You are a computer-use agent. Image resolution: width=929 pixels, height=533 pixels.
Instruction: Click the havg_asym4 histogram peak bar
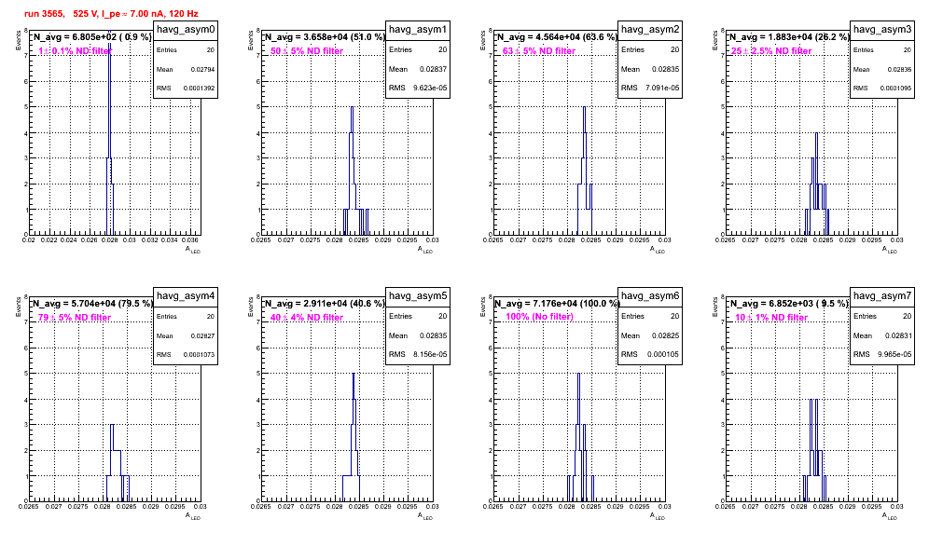point(112,462)
